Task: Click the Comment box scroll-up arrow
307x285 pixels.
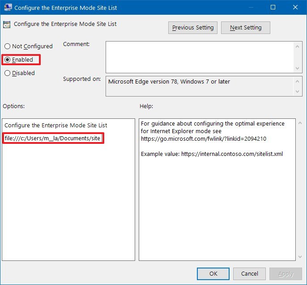Action: tap(297, 46)
